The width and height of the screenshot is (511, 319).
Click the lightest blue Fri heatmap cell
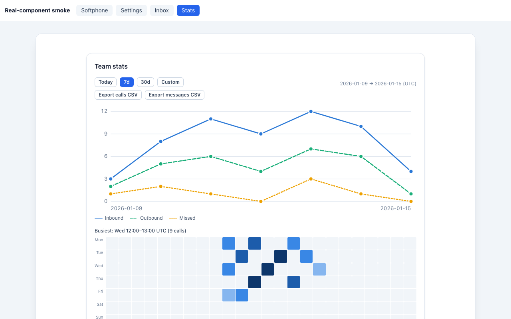point(229,295)
